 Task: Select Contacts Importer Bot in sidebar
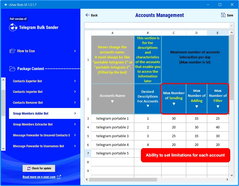click(x=45, y=92)
